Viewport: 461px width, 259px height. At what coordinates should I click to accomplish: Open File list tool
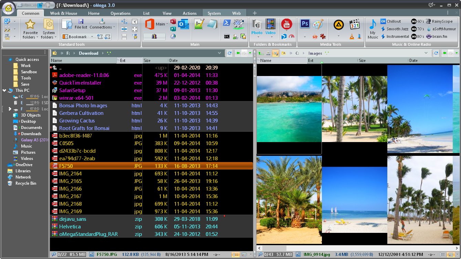(x=81, y=24)
